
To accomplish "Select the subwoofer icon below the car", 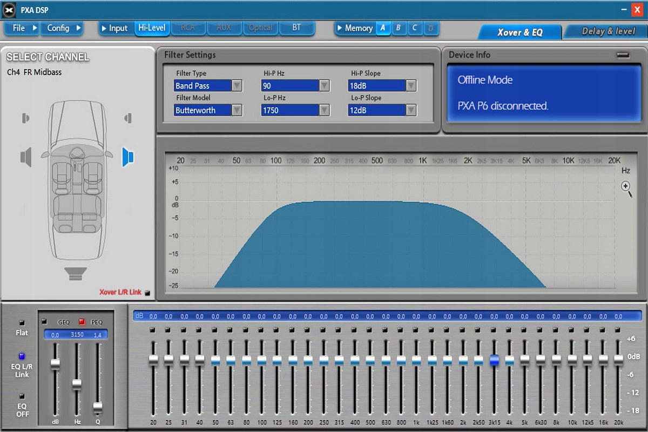I will pyautogui.click(x=75, y=273).
